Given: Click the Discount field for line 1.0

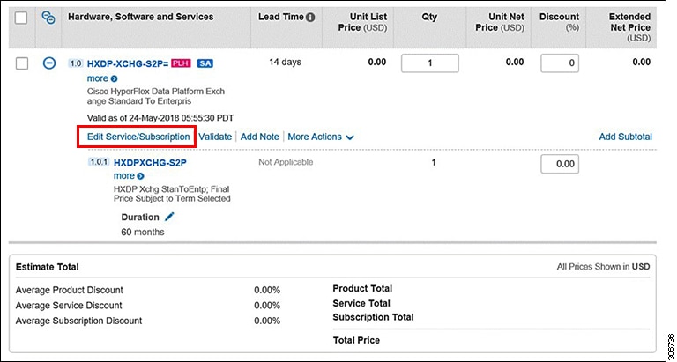Looking at the screenshot, I should [x=560, y=63].
